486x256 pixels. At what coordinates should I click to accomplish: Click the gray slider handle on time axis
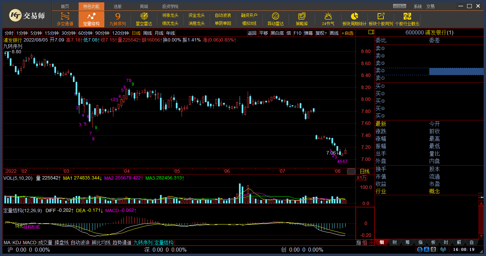pos(351,171)
